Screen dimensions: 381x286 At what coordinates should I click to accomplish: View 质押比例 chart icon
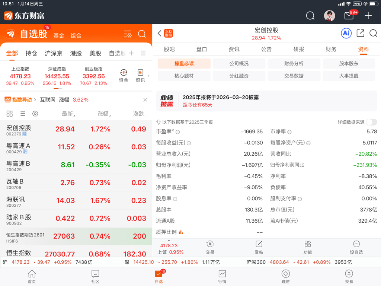pyautogui.click(x=181, y=232)
